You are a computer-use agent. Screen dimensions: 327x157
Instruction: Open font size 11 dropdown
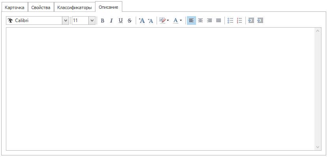pyautogui.click(x=92, y=21)
